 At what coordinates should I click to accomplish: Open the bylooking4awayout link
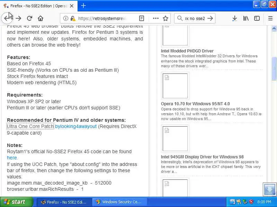76,126
